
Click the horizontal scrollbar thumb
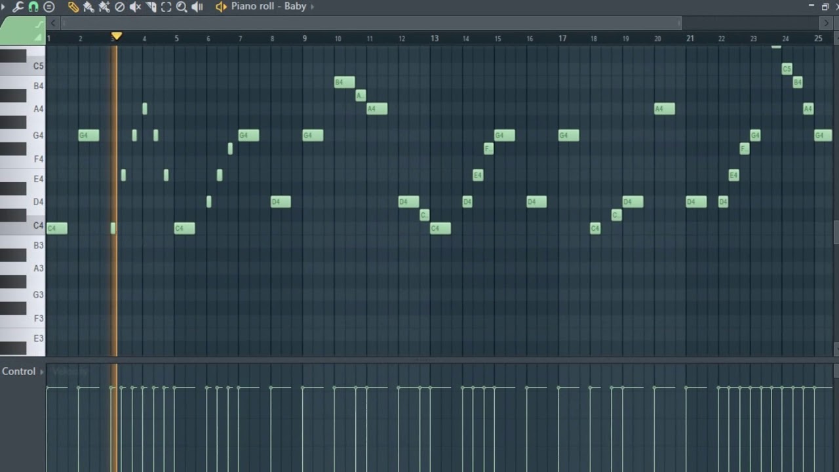click(x=370, y=23)
